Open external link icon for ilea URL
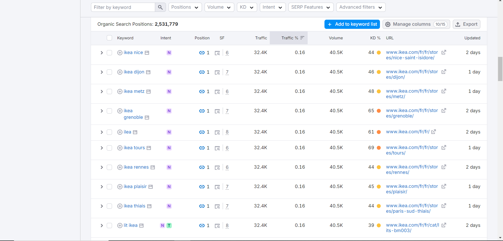The height and width of the screenshot is (241, 503). (x=434, y=132)
